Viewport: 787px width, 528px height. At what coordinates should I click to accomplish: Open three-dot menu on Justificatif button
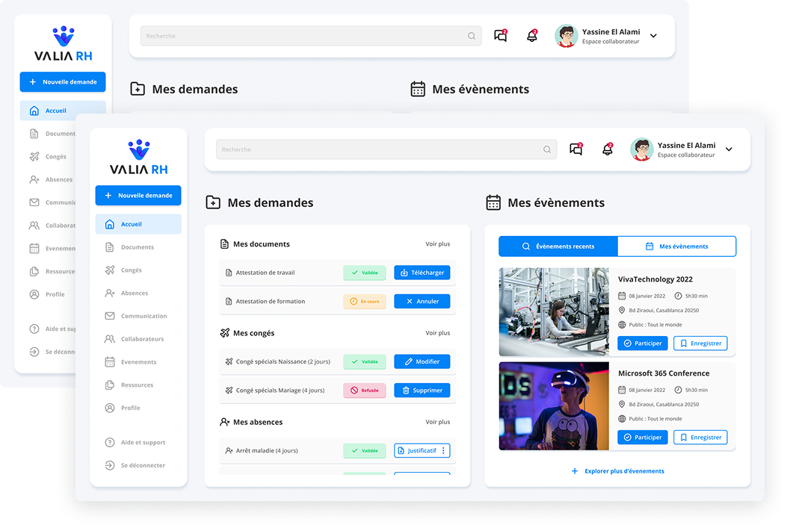[443, 450]
